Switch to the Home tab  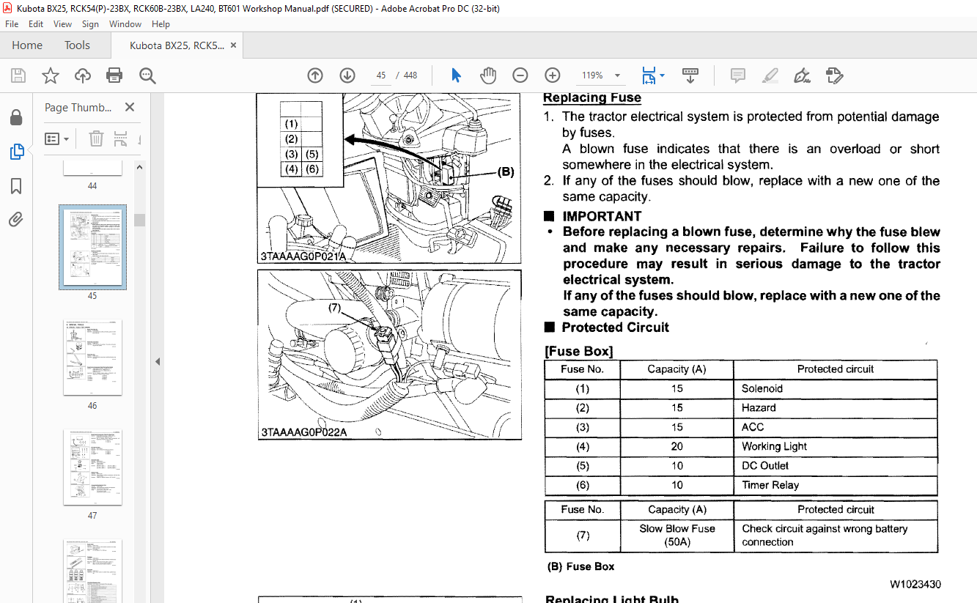click(x=27, y=45)
